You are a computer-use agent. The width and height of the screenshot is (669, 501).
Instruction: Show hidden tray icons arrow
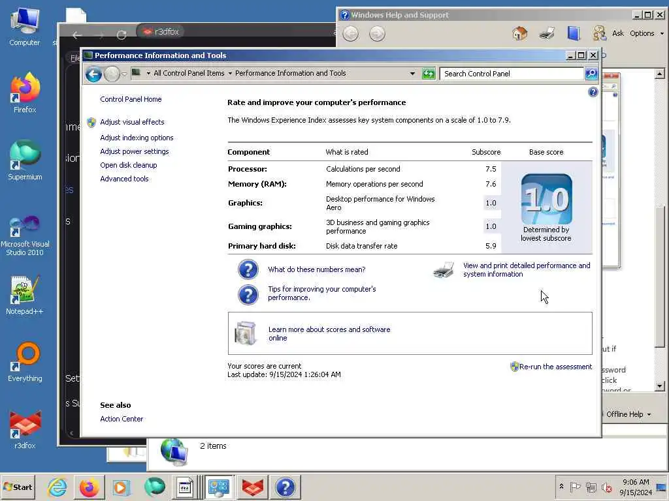(x=561, y=487)
